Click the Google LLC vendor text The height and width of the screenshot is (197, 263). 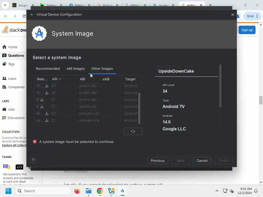click(x=174, y=129)
